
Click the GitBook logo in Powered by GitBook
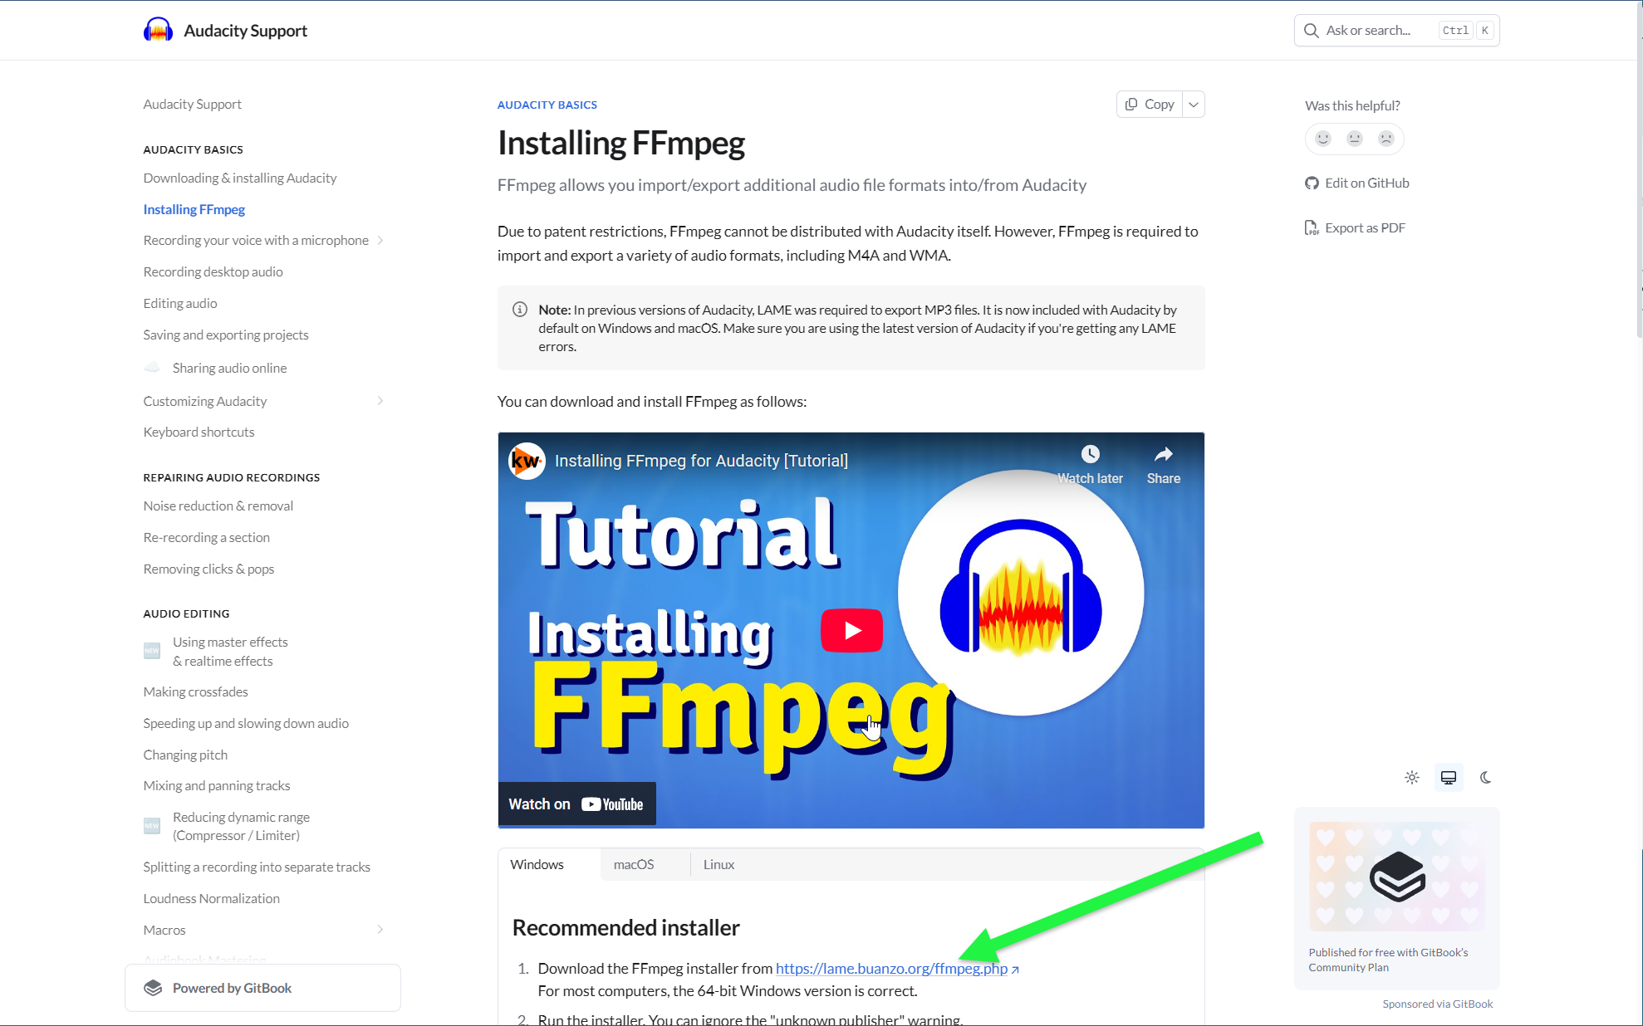coord(153,988)
